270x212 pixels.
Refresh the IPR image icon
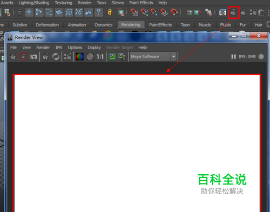[x=56, y=57]
